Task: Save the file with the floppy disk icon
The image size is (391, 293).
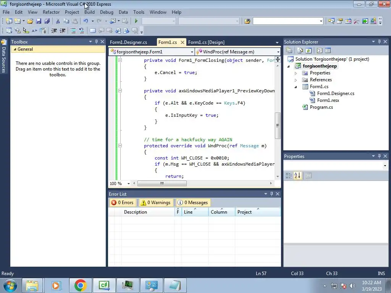Action: click(39, 21)
